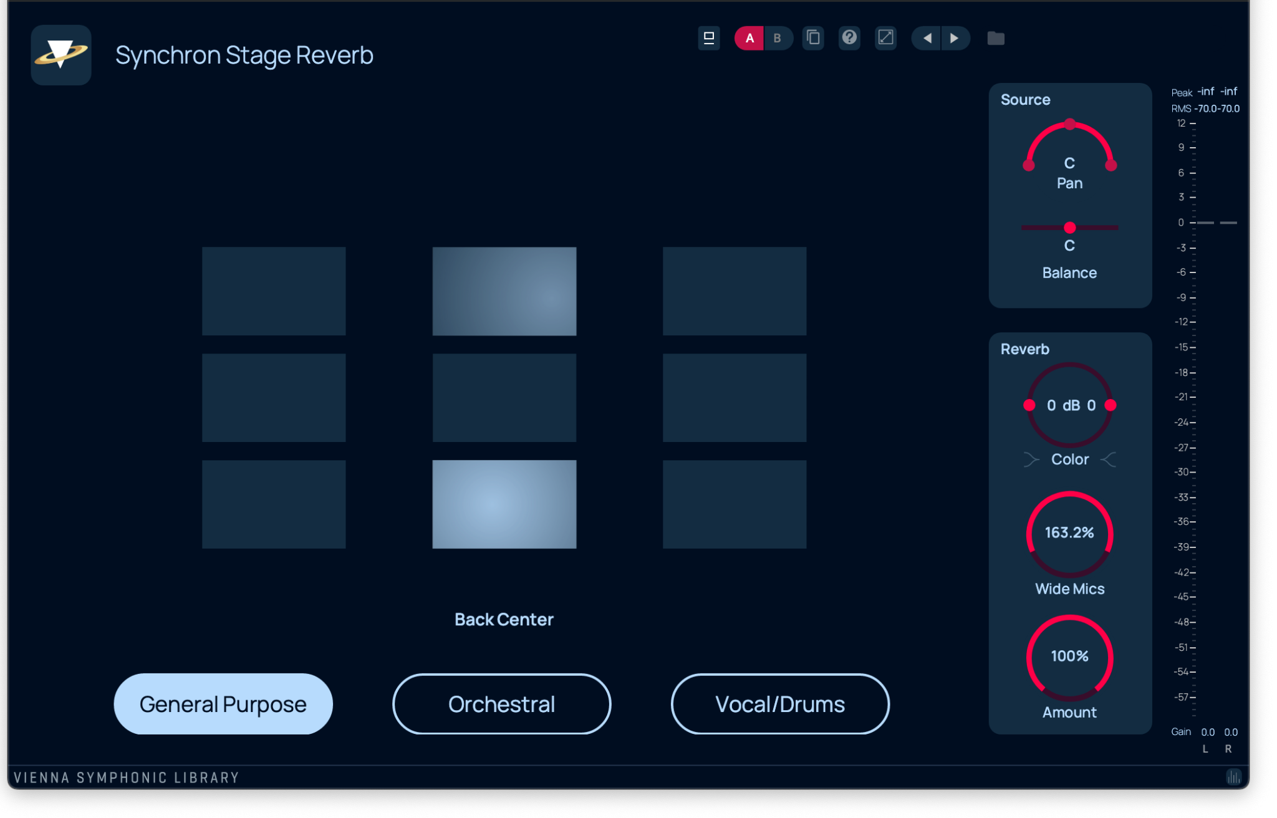Viewport: 1277px width, 818px height.
Task: Click the resize window icon
Action: point(885,38)
